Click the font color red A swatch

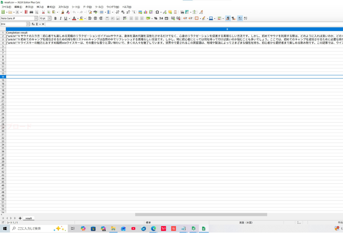[74, 18]
